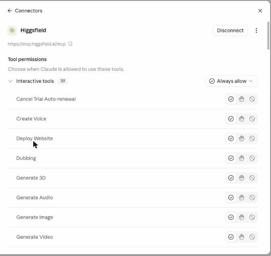
Task: Click the Generate 3D label
Action: [31, 178]
